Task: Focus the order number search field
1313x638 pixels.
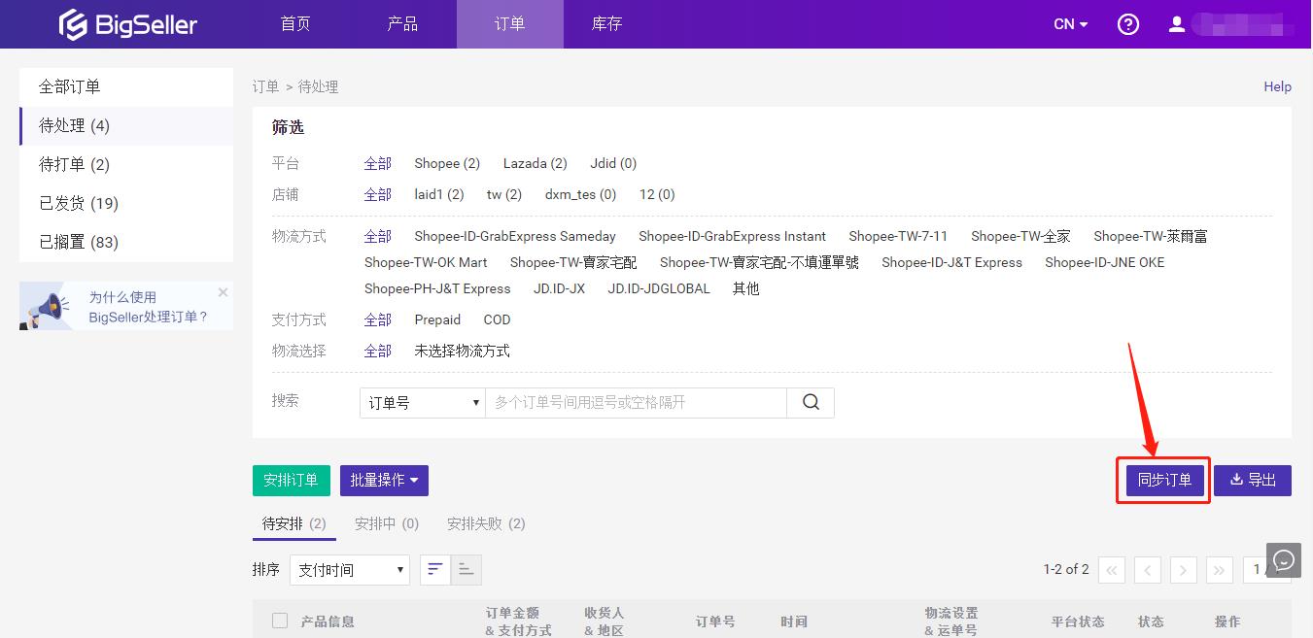Action: (636, 402)
